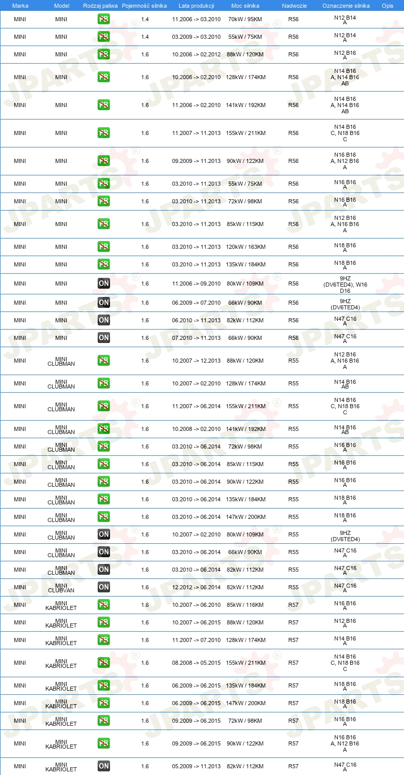404x775 pixels.
Task: Select the PB icon in Clubman 11.2007 -> 06.2014 row
Action: [x=103, y=406]
